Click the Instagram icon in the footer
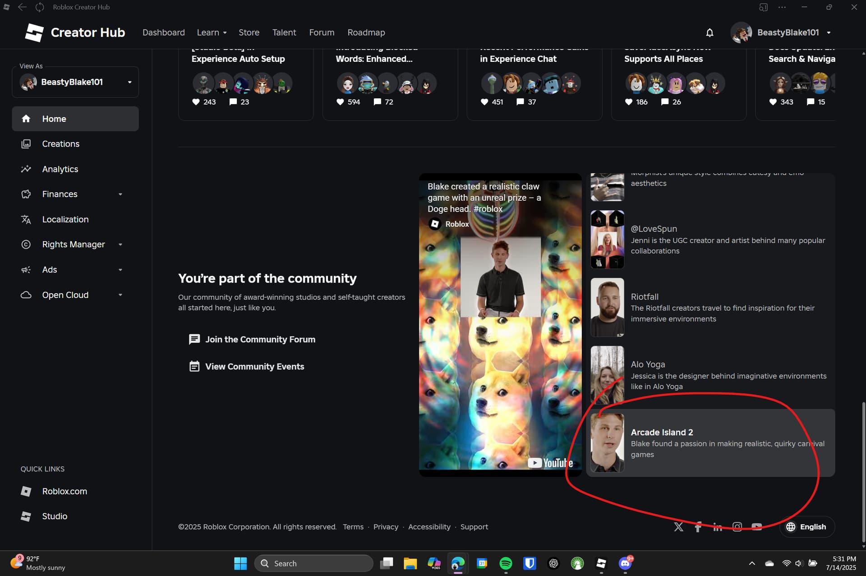Viewport: 866px width, 576px height. (737, 526)
